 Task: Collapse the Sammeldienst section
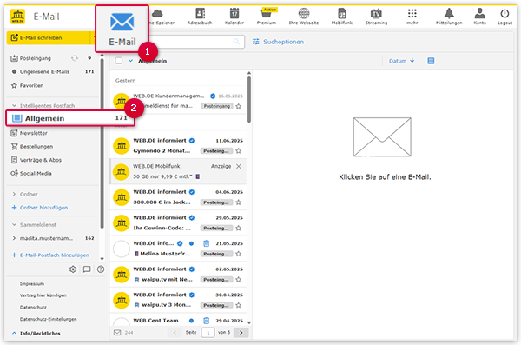click(14, 224)
